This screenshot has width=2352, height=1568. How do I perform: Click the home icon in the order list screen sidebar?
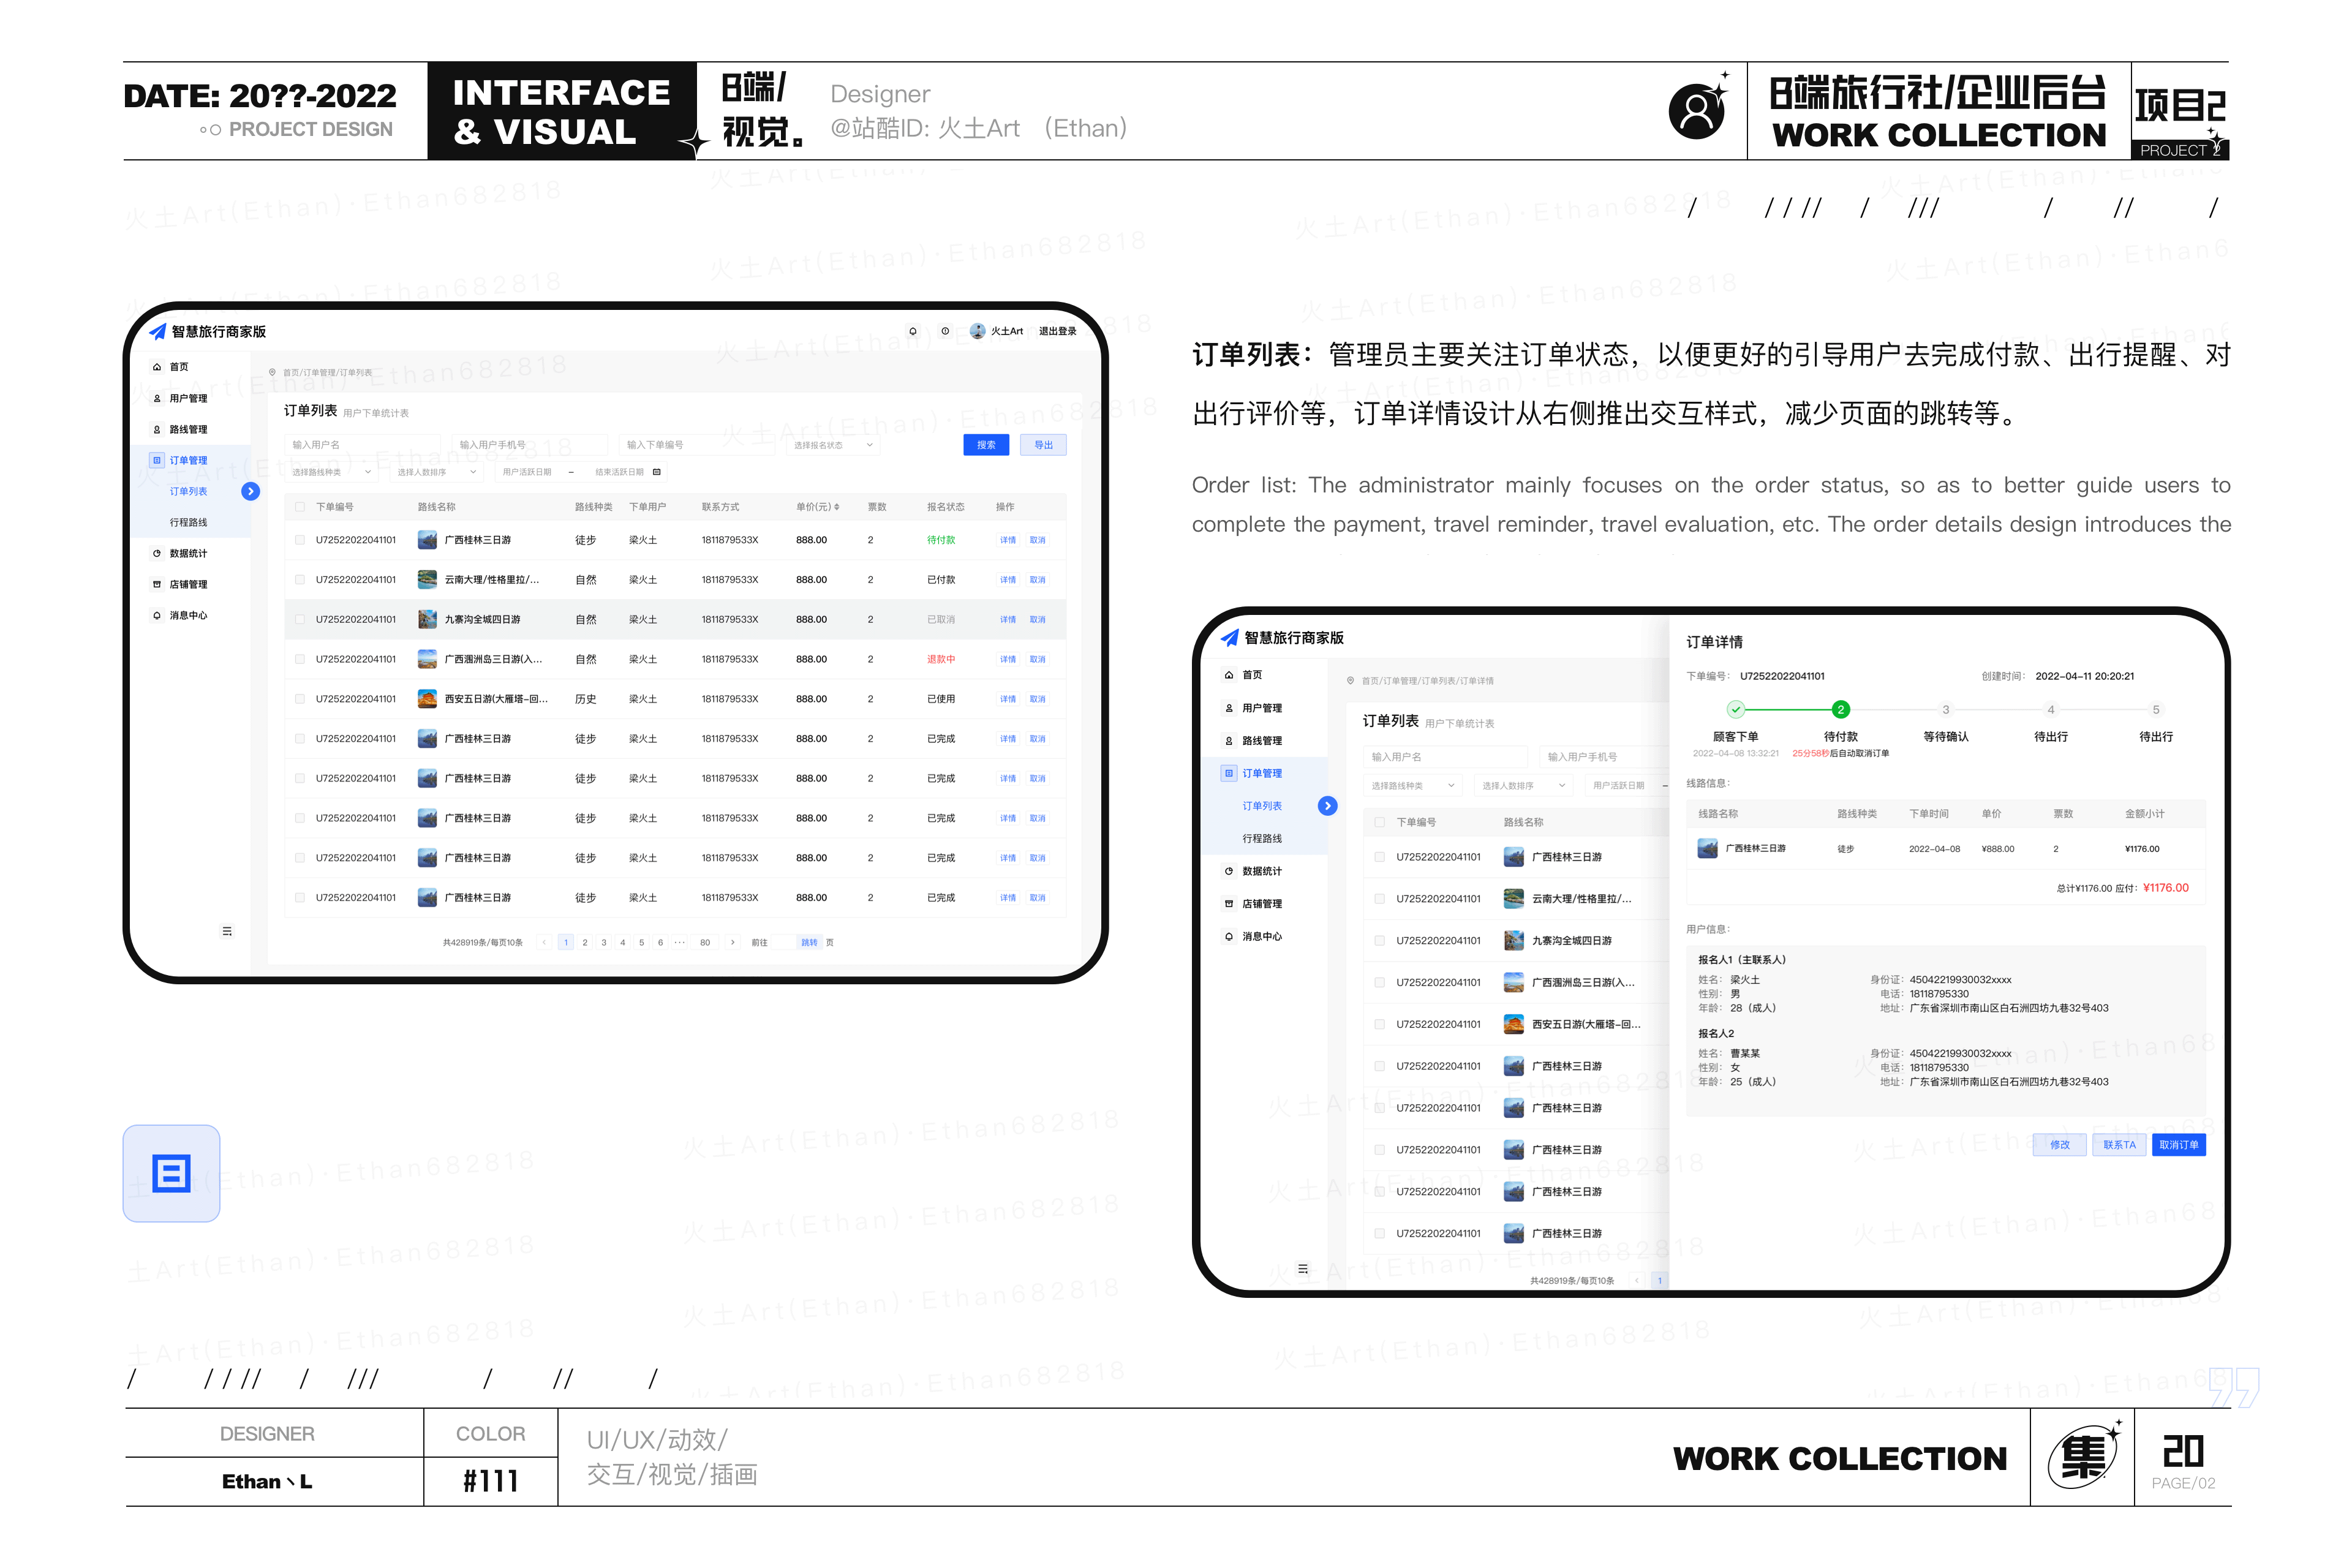pos(157,367)
